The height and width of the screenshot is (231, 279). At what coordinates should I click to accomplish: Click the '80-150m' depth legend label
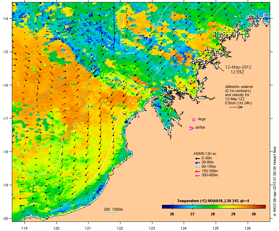pyautogui.click(x=209, y=167)
